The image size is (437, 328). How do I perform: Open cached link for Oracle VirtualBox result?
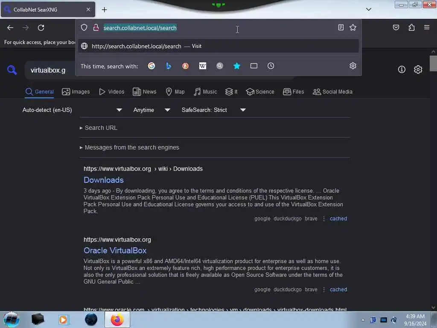tap(338, 290)
